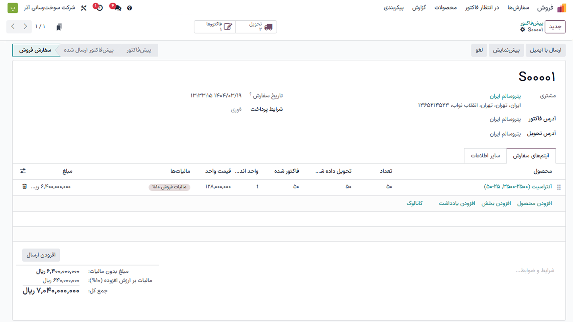
Task: Open the user menu via the ب avatar
Action: pos(12,8)
